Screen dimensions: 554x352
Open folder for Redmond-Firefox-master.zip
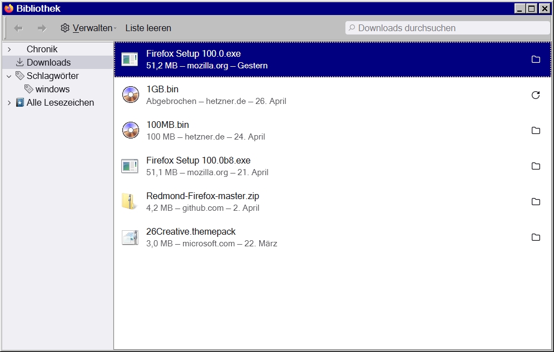(x=536, y=202)
